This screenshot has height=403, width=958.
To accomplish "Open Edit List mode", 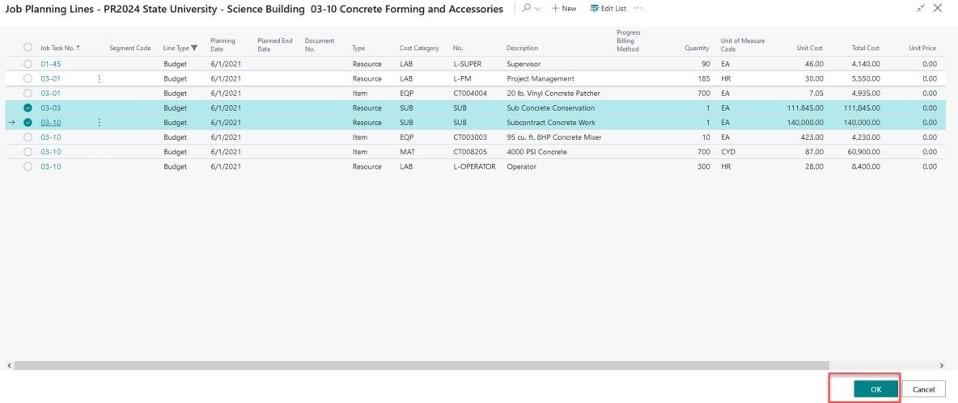I will click(x=608, y=8).
